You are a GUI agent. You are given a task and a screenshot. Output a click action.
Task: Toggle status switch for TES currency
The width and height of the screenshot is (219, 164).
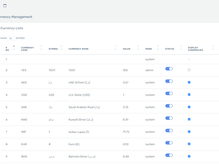point(169,69)
